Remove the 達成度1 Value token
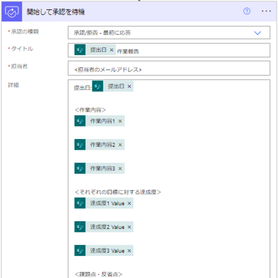This screenshot has height=278, width=278. pos(129,203)
